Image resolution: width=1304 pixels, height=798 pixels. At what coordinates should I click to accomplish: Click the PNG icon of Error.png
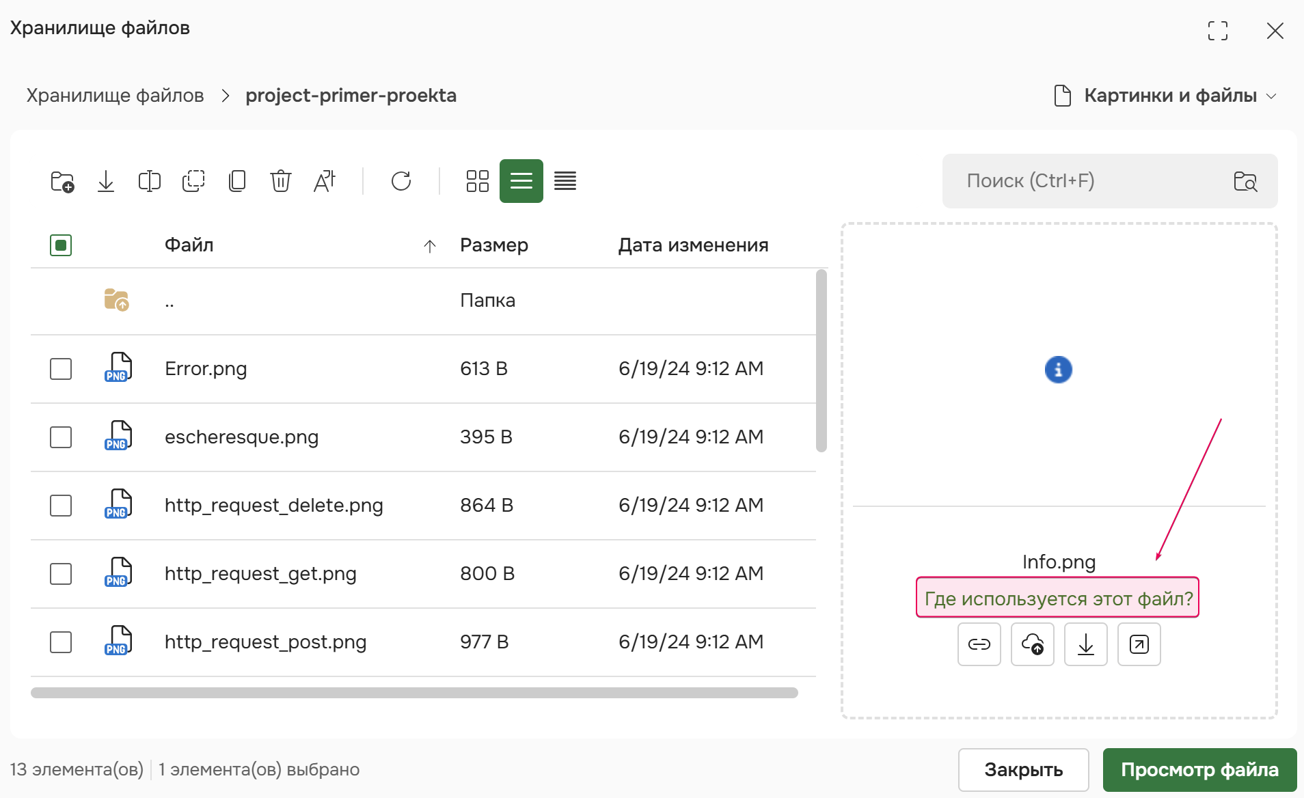point(118,368)
